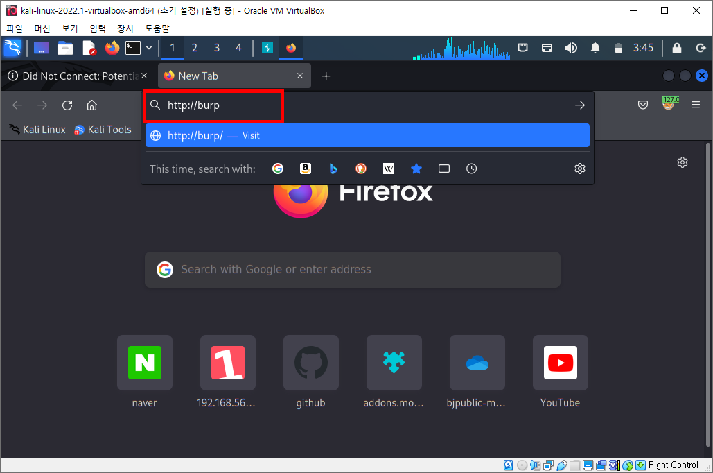Open the log out panel icon
713x473 pixels.
click(x=701, y=48)
